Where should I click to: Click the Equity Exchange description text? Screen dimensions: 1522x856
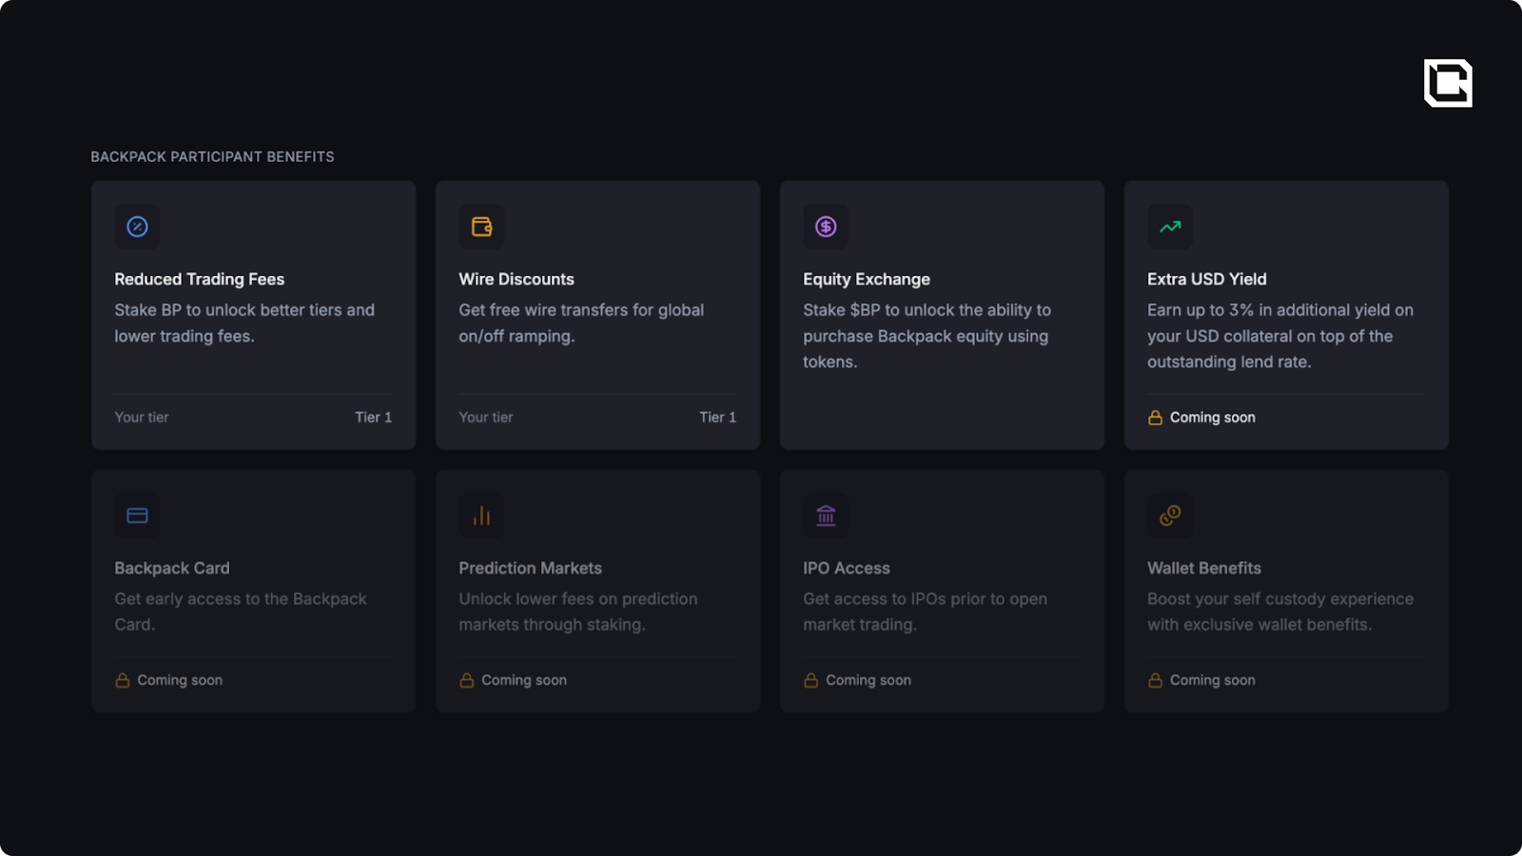point(927,336)
